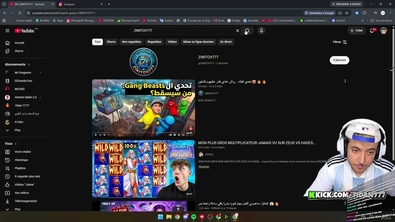Click the magnifying glass search button
The height and width of the screenshot is (222, 395).
247,31
